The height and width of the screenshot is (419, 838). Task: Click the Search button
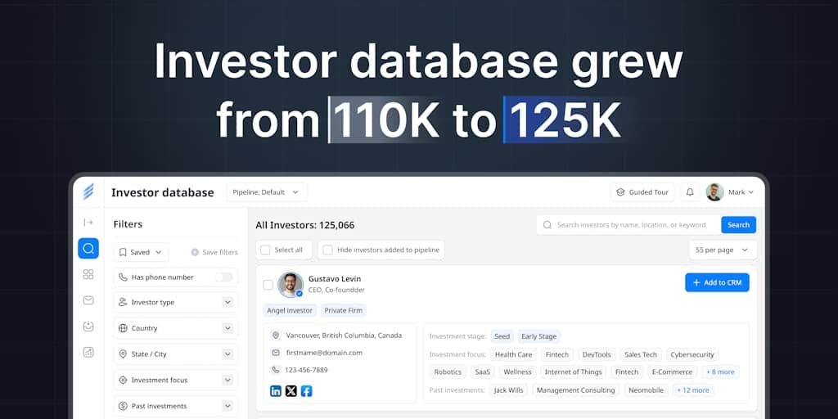click(739, 225)
